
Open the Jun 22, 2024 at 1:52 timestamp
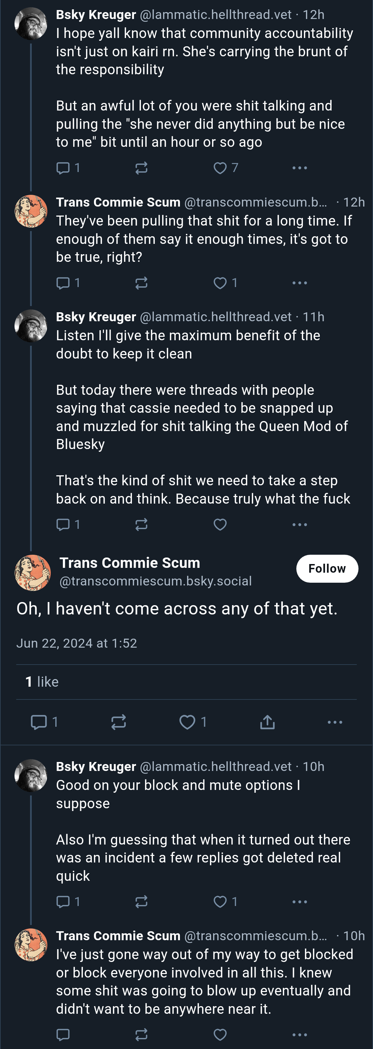click(77, 643)
